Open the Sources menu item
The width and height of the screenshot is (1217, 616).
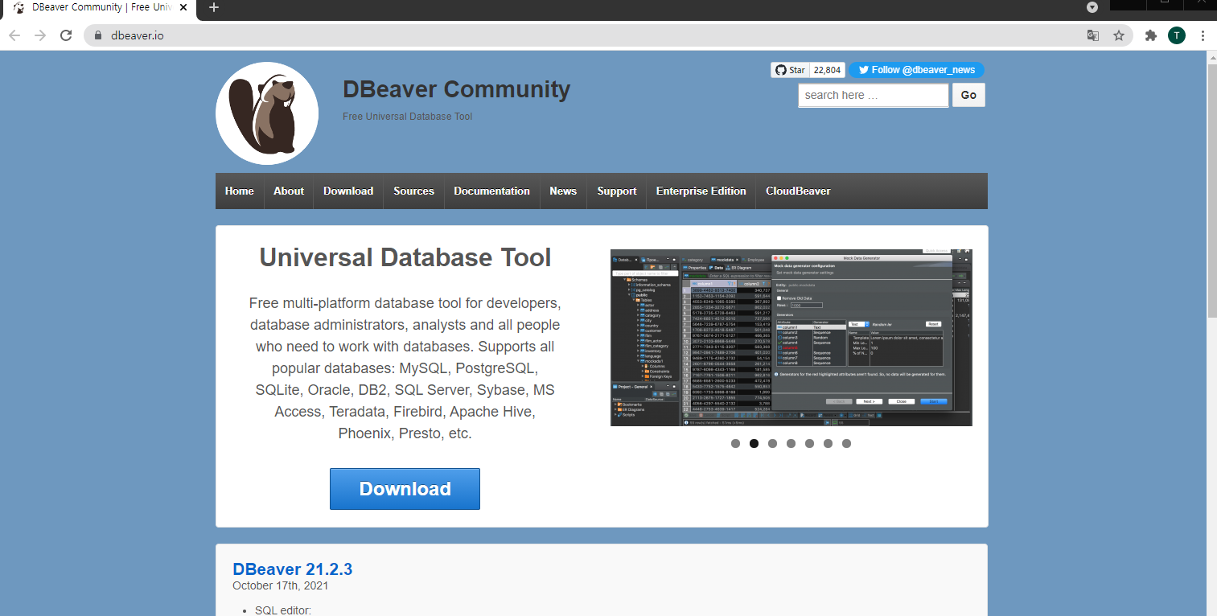coord(413,191)
